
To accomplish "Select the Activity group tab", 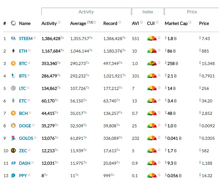I will tap(86, 12).
